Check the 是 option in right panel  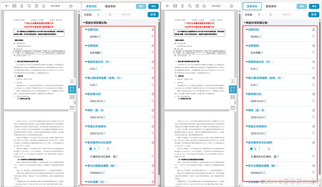point(253,148)
